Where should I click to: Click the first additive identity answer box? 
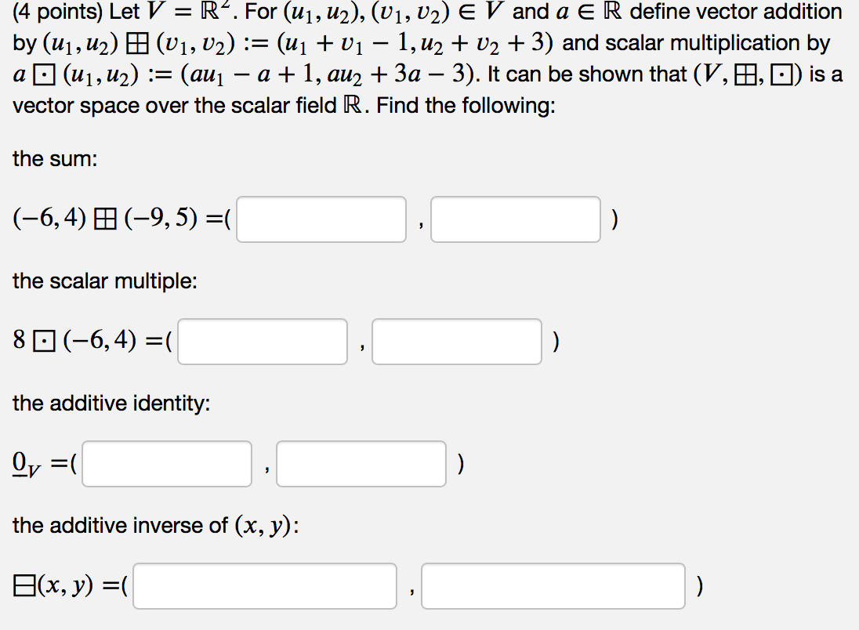coord(166,464)
